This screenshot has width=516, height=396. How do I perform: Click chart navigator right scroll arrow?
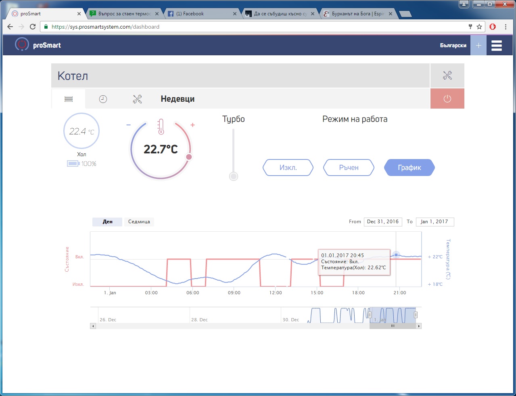pyautogui.click(x=419, y=326)
